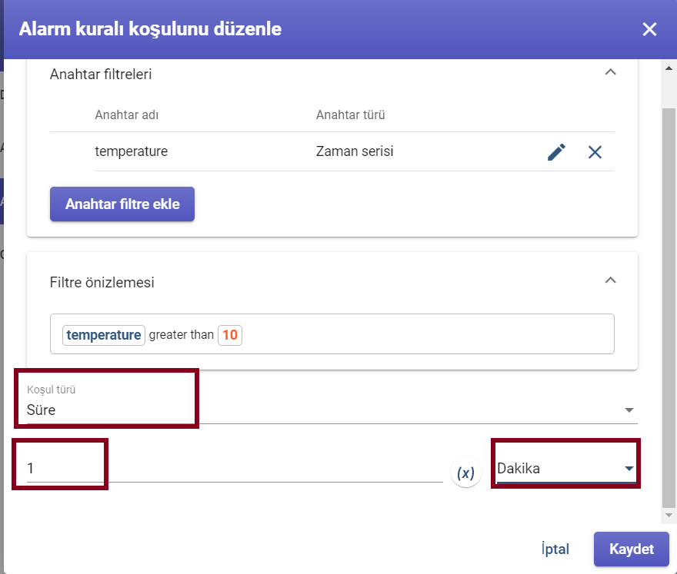
Task: Click the value 10 chip in preview
Action: pos(230,335)
